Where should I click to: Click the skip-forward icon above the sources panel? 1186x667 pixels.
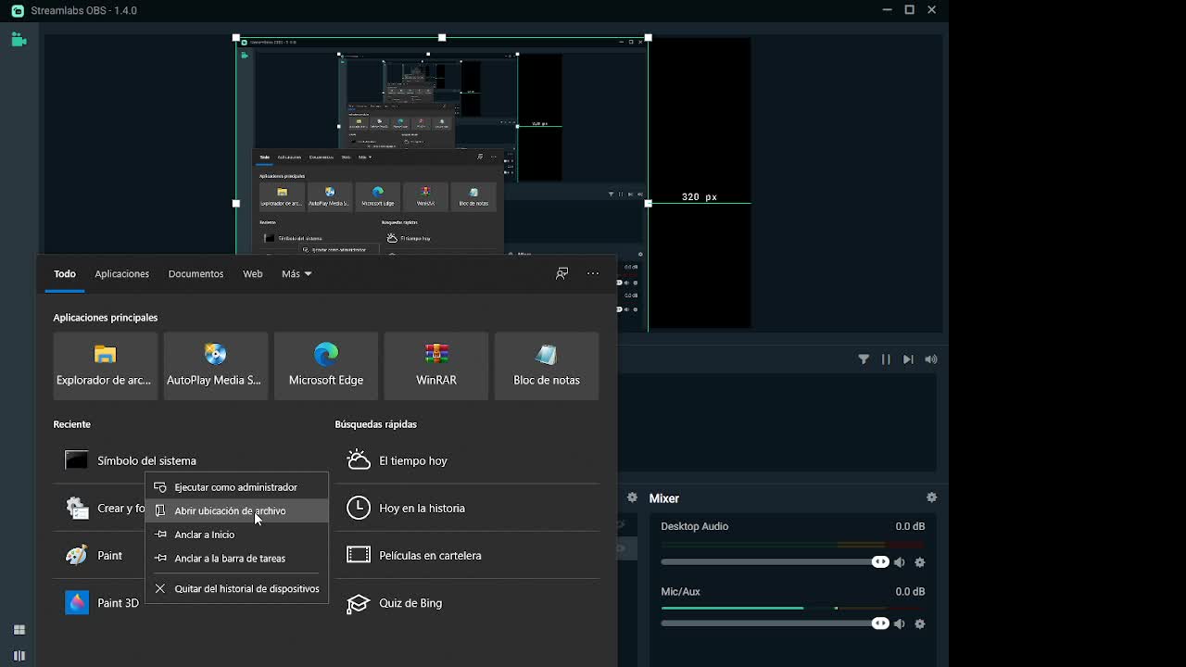point(908,359)
